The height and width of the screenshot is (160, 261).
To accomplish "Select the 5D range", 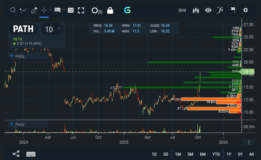I will click(x=166, y=154).
